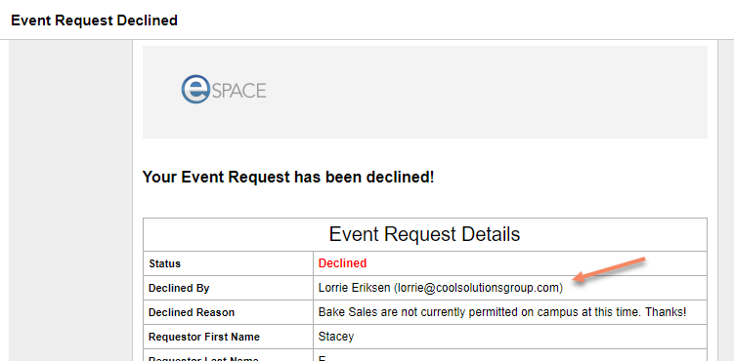
Task: Click the 'Your Event Request has been declined!' heading
Action: click(x=288, y=177)
